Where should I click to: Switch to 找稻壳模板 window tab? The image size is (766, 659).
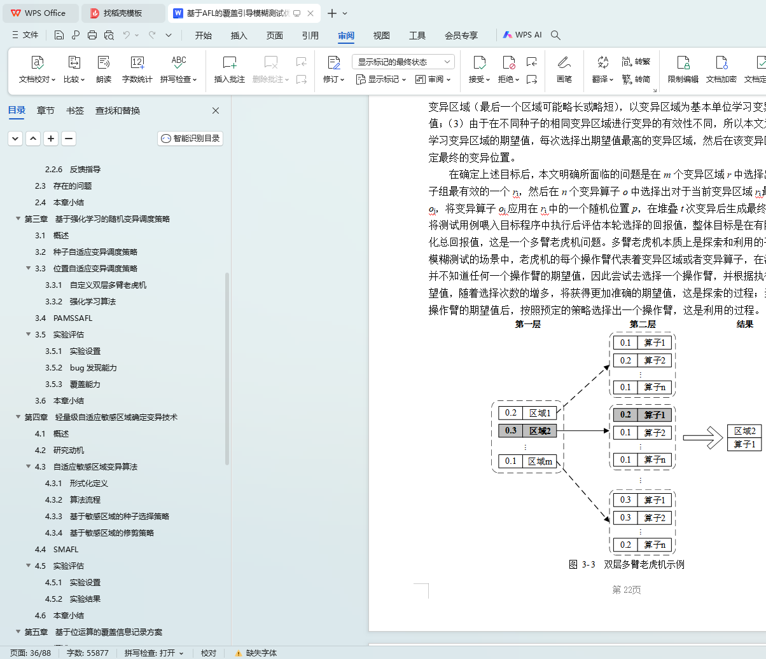click(123, 13)
